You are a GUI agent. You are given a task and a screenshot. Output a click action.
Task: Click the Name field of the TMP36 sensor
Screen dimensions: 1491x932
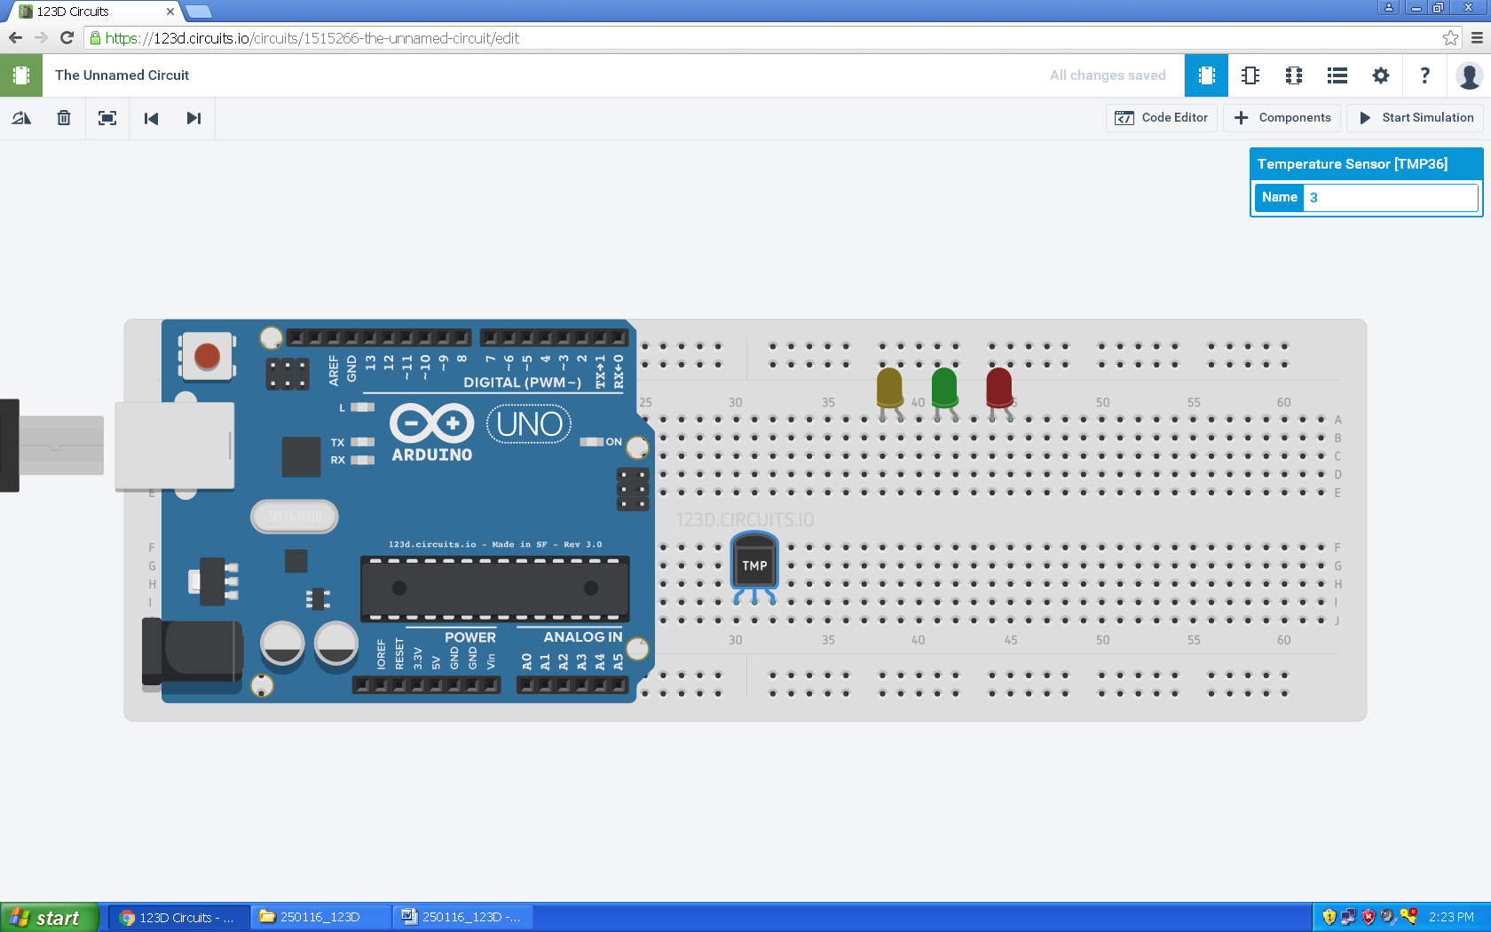point(1390,197)
